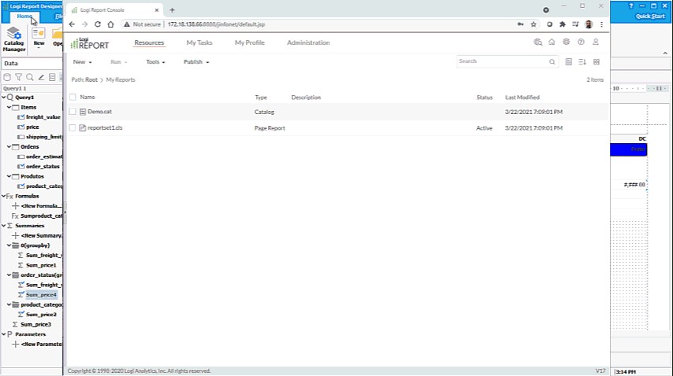The image size is (673, 376).
Task: Open the New dropdown menu
Action: tap(82, 61)
